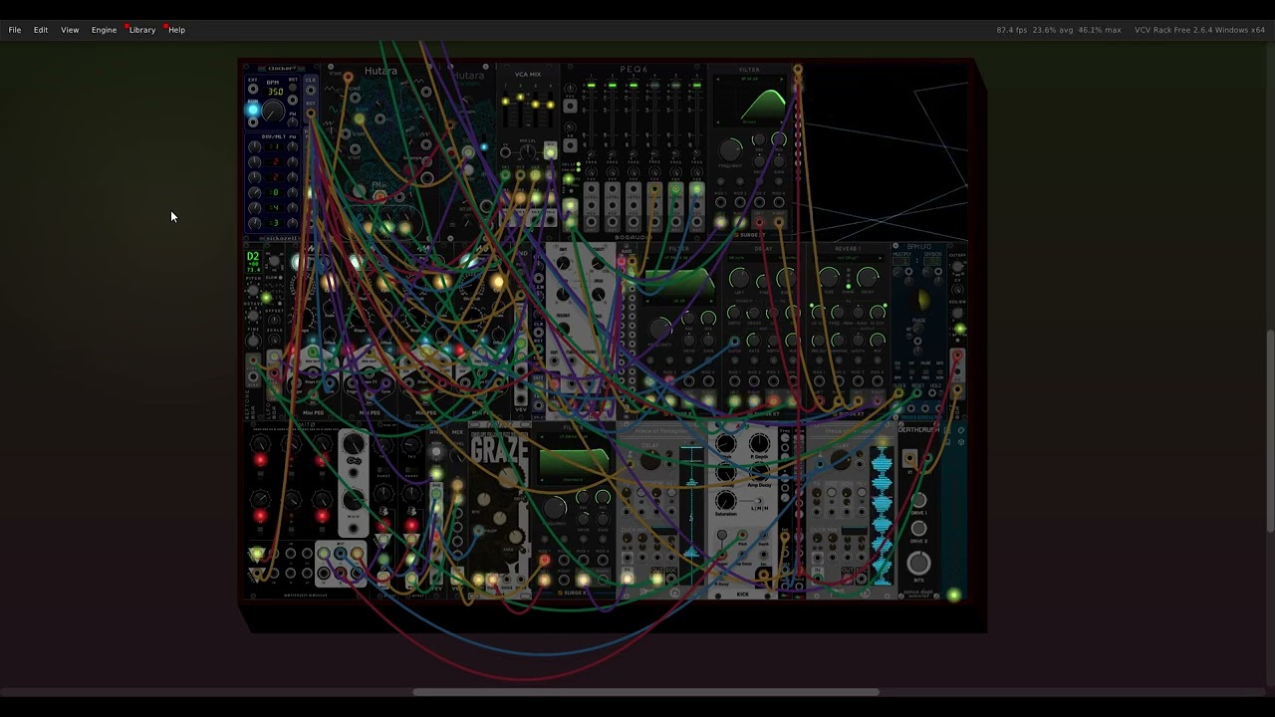Click the upper Filter's MOD 1 input jack
The image size is (1275, 717).
pyautogui.click(x=720, y=202)
